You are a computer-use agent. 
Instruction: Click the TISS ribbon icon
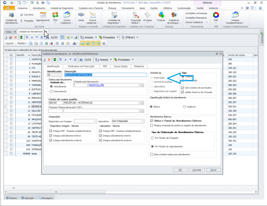point(55,18)
